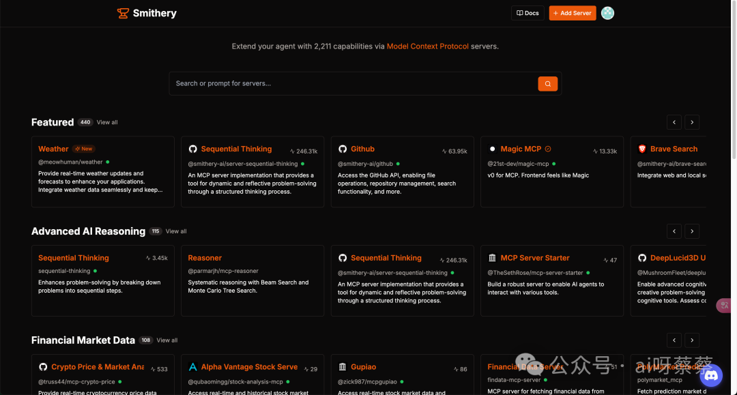Open the Brave Search server
This screenshot has width=737, height=395.
tap(674, 149)
